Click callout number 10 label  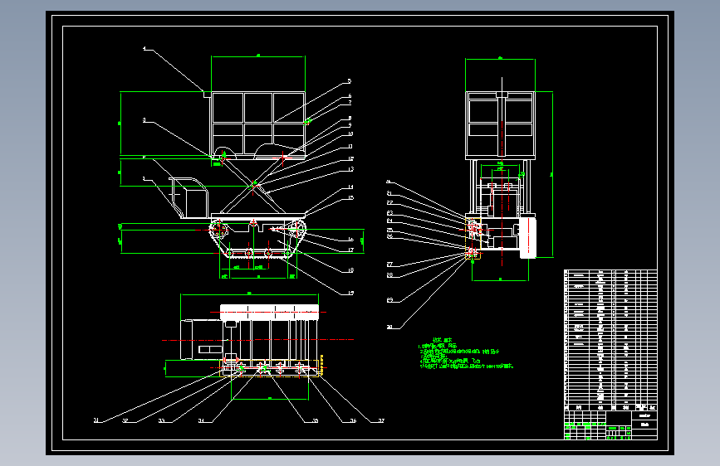tap(350, 134)
